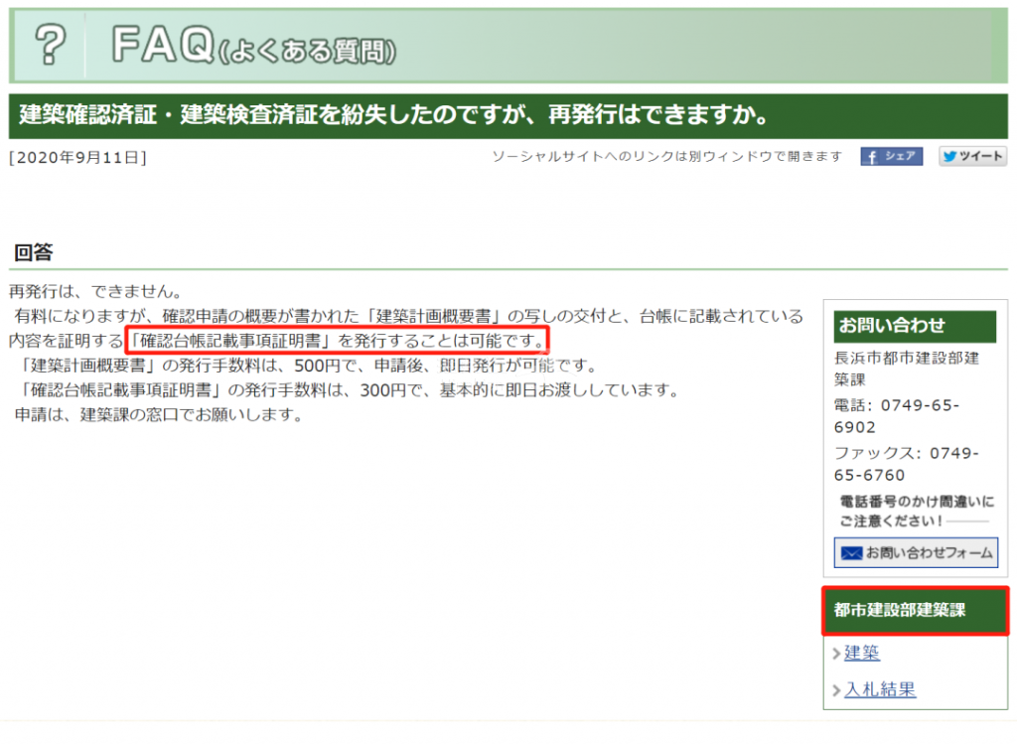Click the 建築確認済証 page title heading
This screenshot has width=1017, height=744.
pyautogui.click(x=394, y=115)
